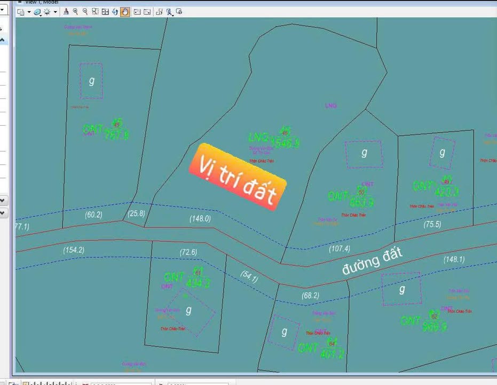The width and height of the screenshot is (497, 385).
Task: Expand the brightness dropdown arrow
Action: pos(56,12)
